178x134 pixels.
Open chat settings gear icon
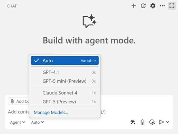152,6
